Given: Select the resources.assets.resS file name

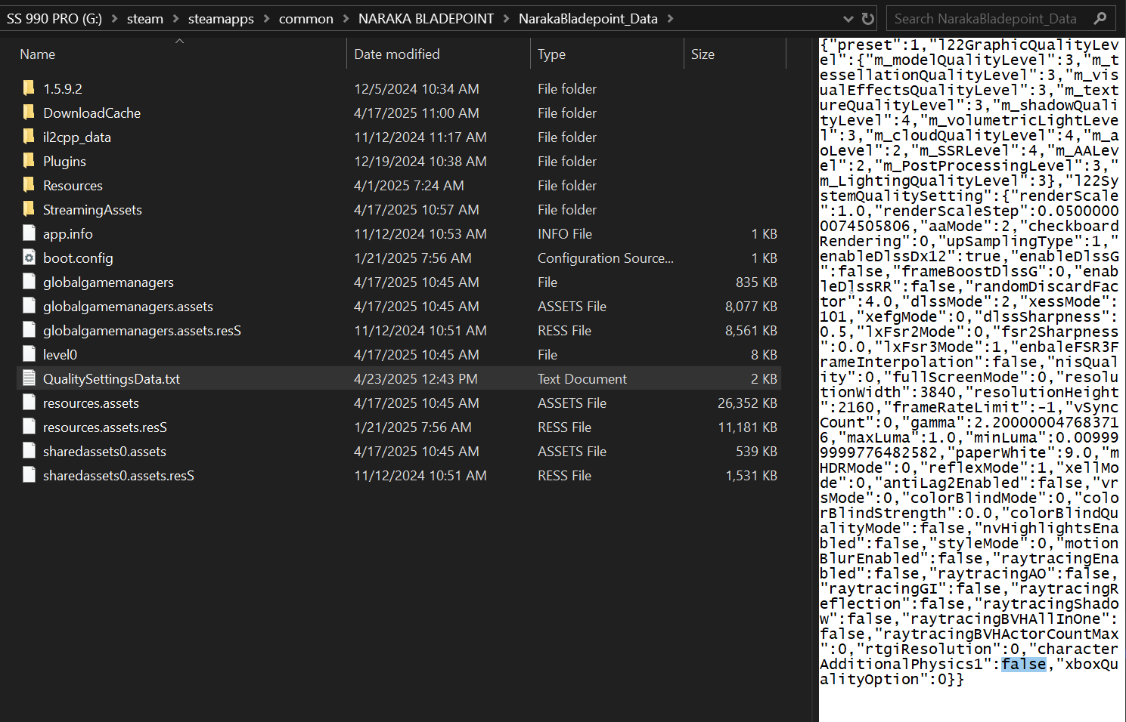Looking at the screenshot, I should tap(105, 427).
